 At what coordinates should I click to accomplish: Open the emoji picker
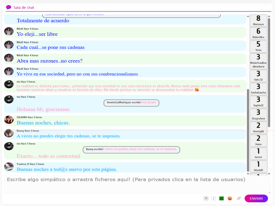(x=230, y=198)
